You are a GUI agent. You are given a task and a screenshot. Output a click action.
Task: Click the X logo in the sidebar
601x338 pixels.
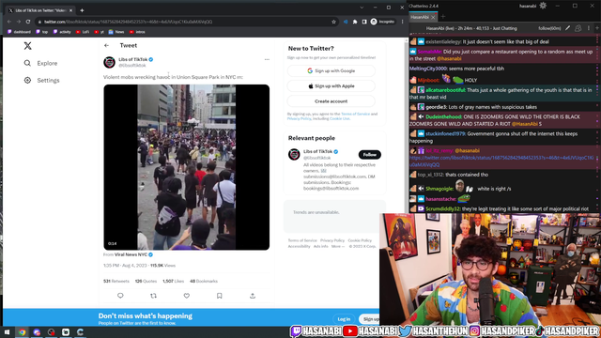coord(27,46)
